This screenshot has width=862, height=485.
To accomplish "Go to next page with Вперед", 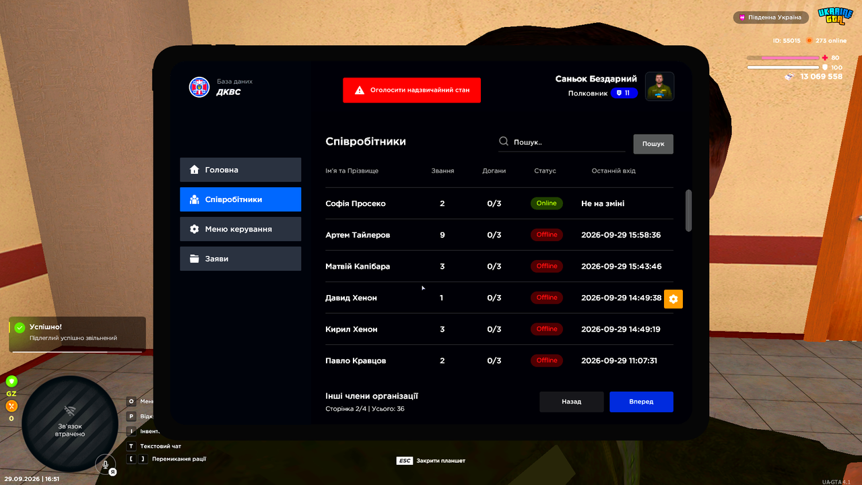I will coord(641,401).
